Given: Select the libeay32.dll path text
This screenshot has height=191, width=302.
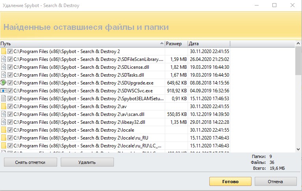Looking at the screenshot, I should [x=79, y=122].
